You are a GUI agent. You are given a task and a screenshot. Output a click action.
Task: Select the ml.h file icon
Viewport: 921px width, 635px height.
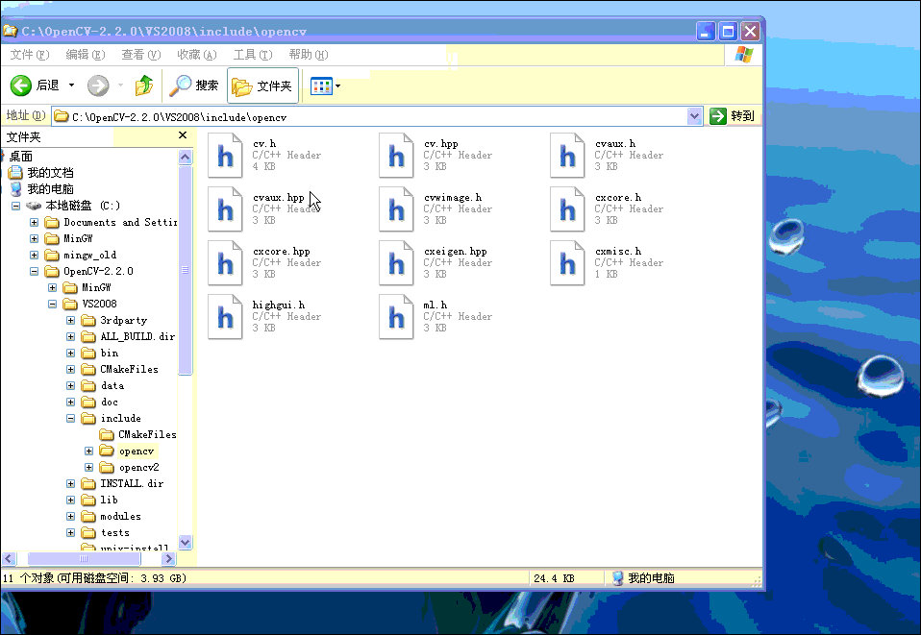396,317
